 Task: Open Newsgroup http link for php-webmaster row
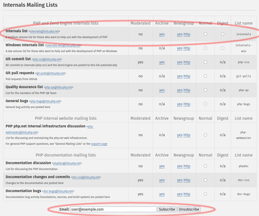(187, 135)
